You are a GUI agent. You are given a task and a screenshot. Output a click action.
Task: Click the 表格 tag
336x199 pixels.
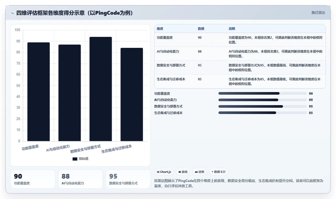(x=183, y=172)
